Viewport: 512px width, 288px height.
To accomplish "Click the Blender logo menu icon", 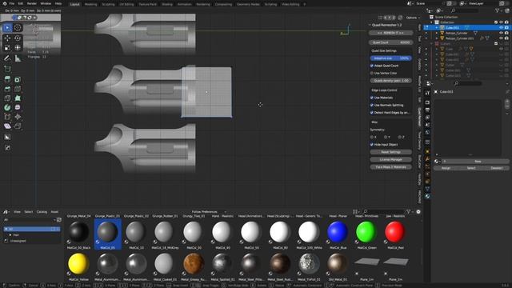I will (x=5, y=3).
